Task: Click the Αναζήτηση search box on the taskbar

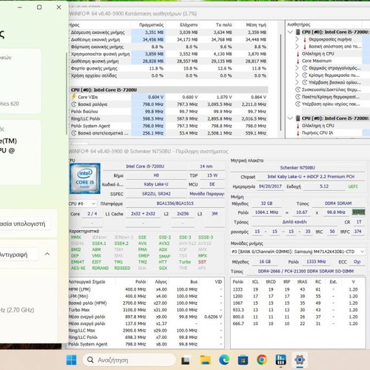Action: pyautogui.click(x=129, y=360)
